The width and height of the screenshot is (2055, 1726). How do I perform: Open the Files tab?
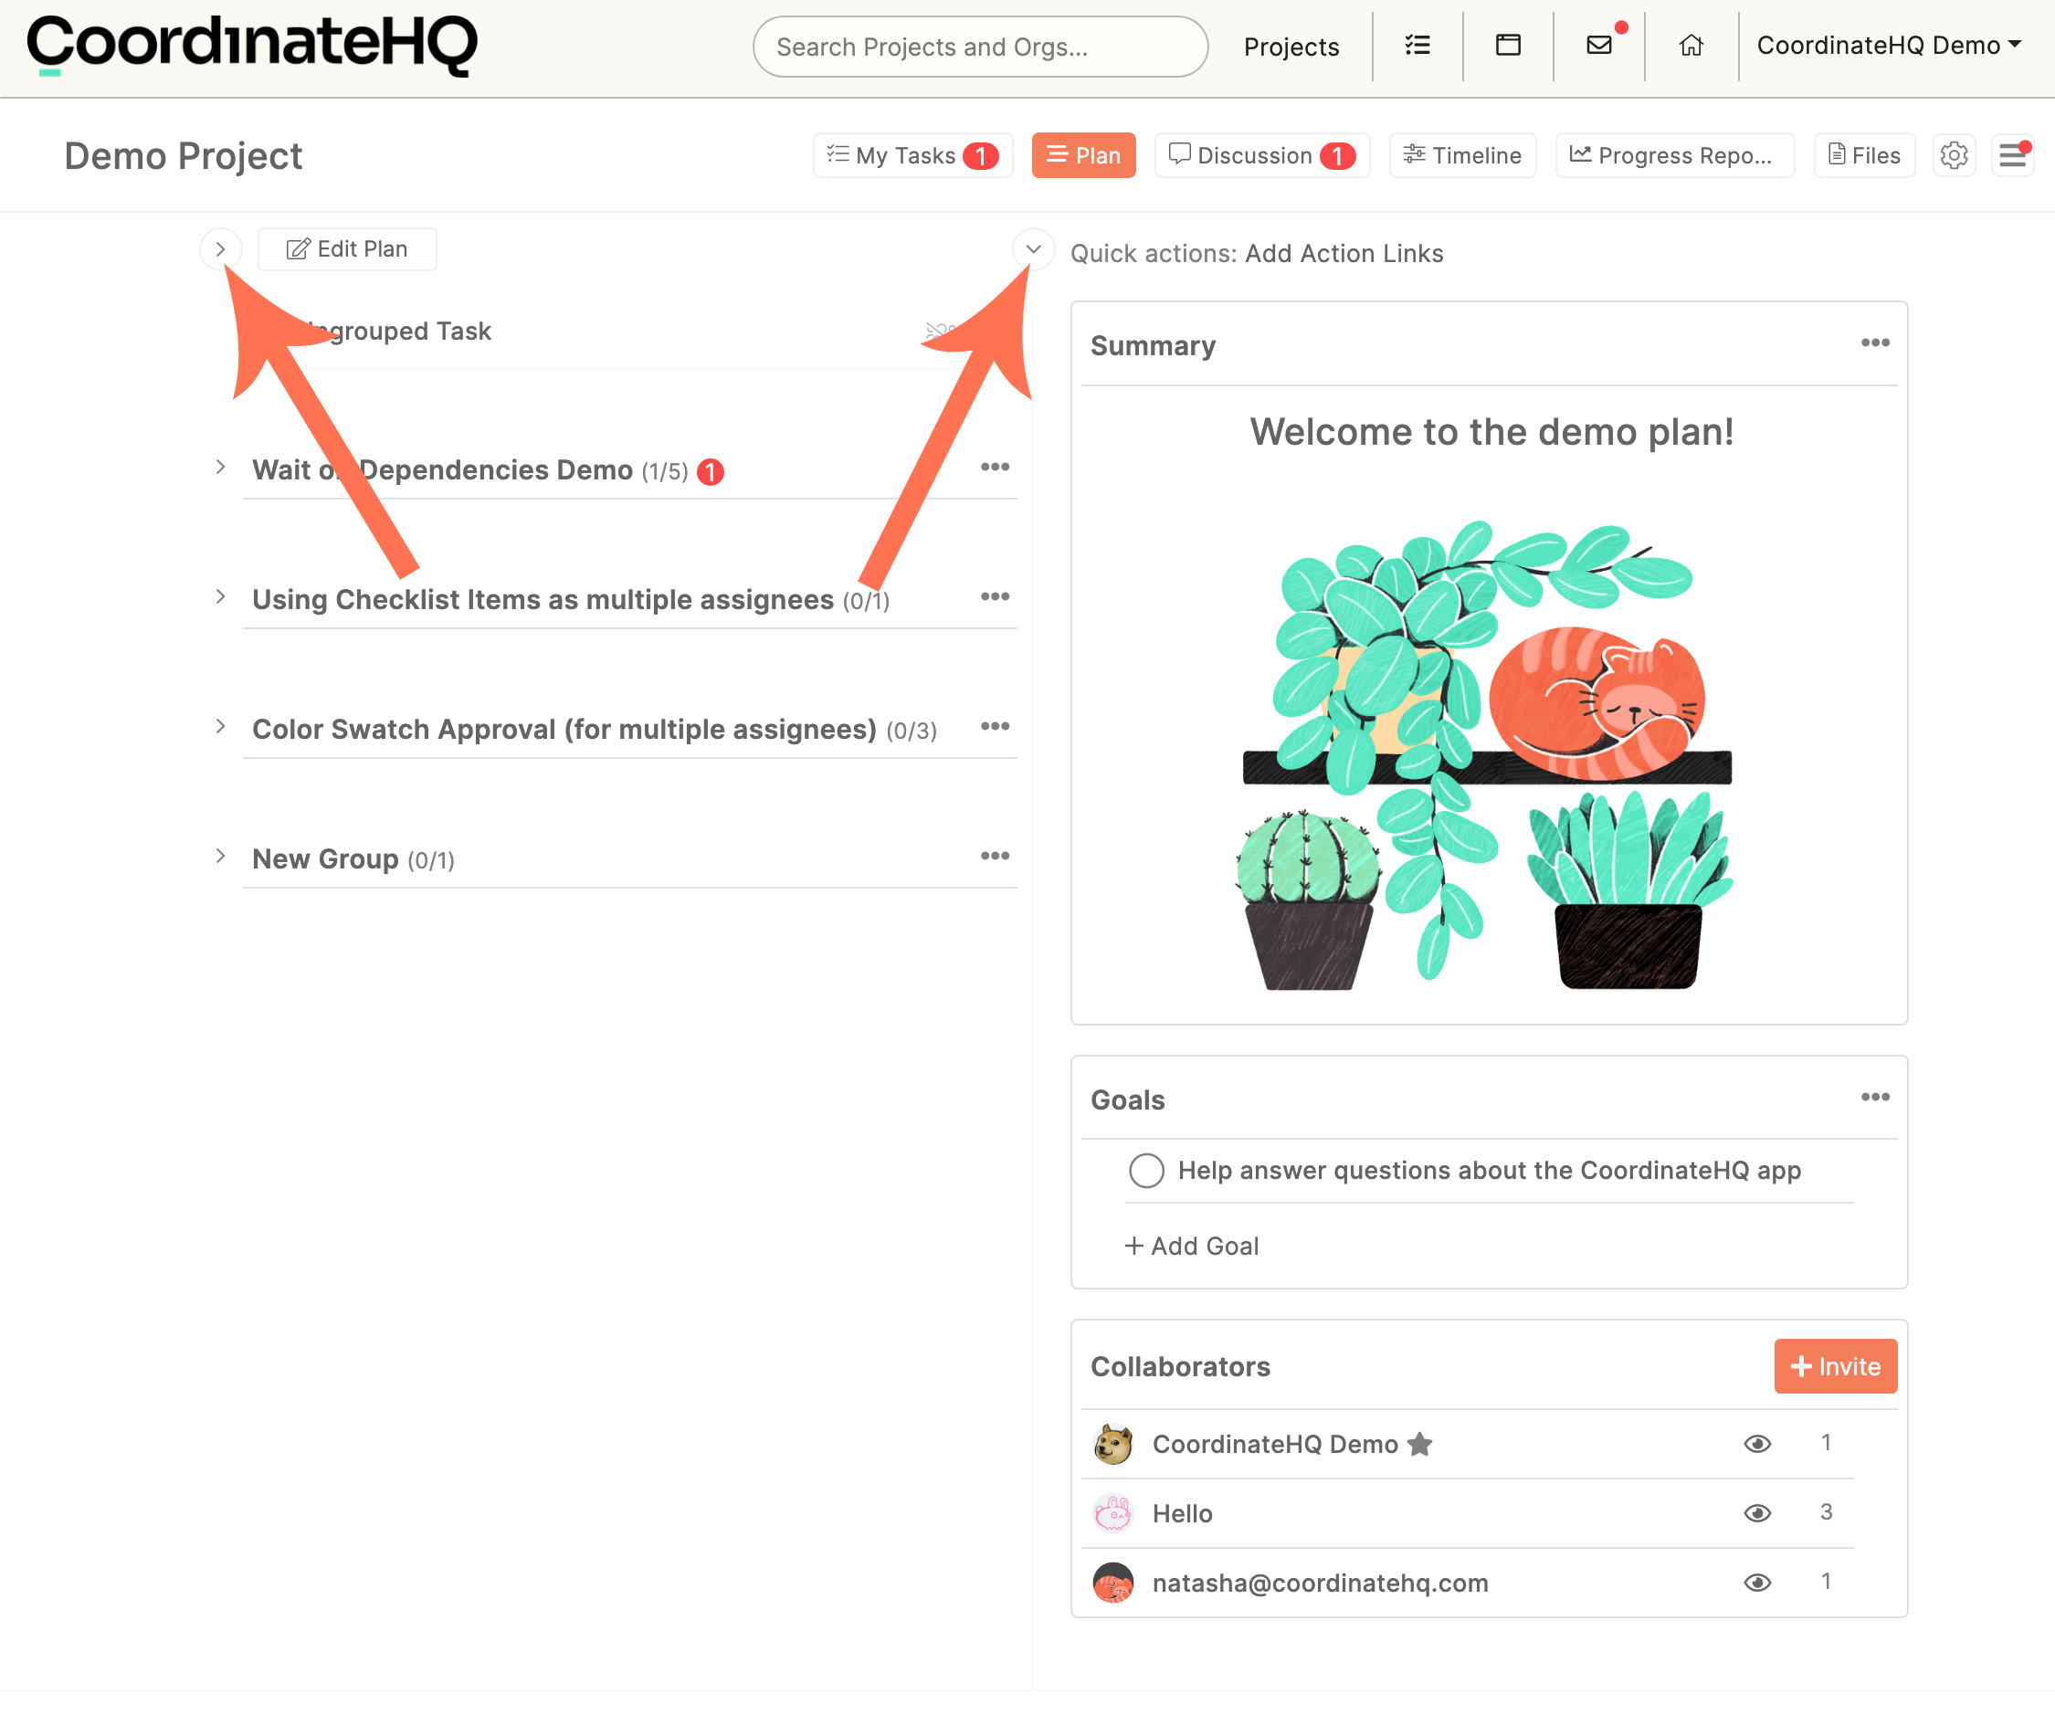click(x=1864, y=154)
